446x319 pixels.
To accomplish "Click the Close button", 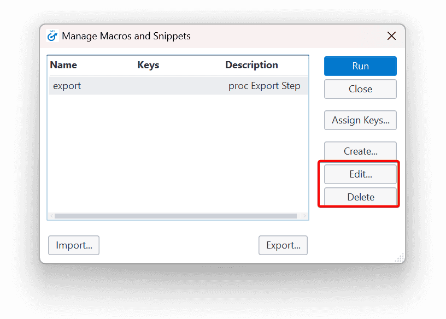I will [360, 89].
